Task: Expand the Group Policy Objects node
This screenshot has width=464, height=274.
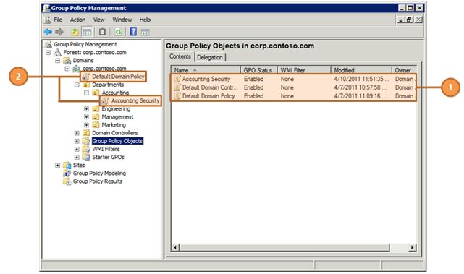Action: coord(77,141)
